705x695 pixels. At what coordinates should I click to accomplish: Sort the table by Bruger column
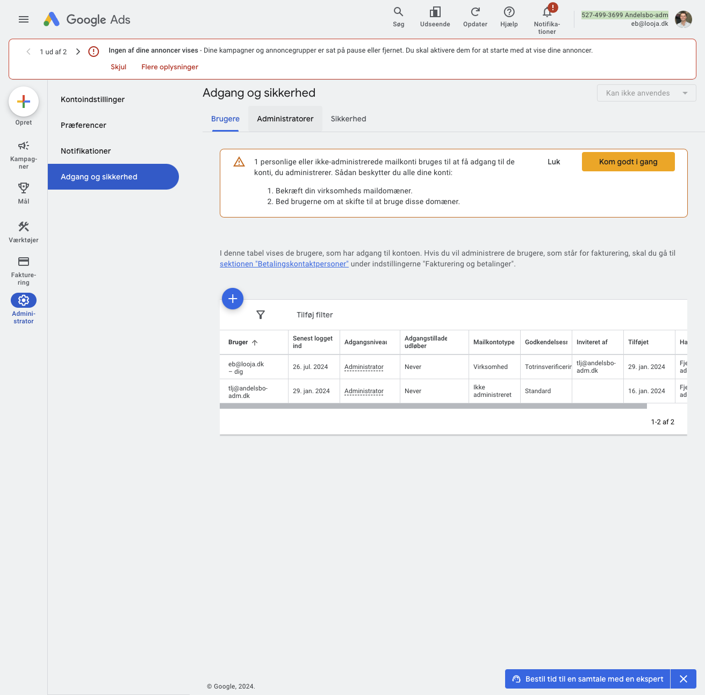[243, 342]
